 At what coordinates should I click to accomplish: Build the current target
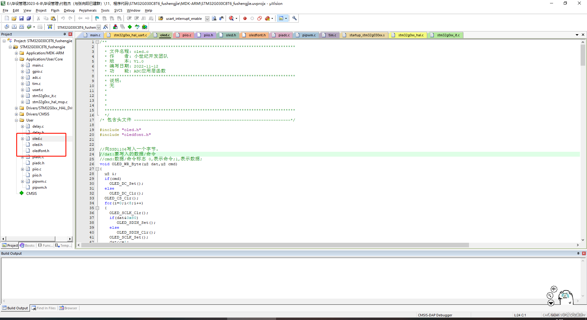coord(13,27)
